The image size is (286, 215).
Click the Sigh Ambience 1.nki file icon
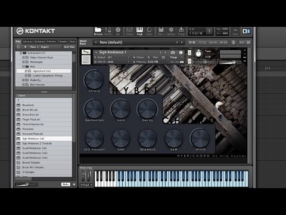18,139
